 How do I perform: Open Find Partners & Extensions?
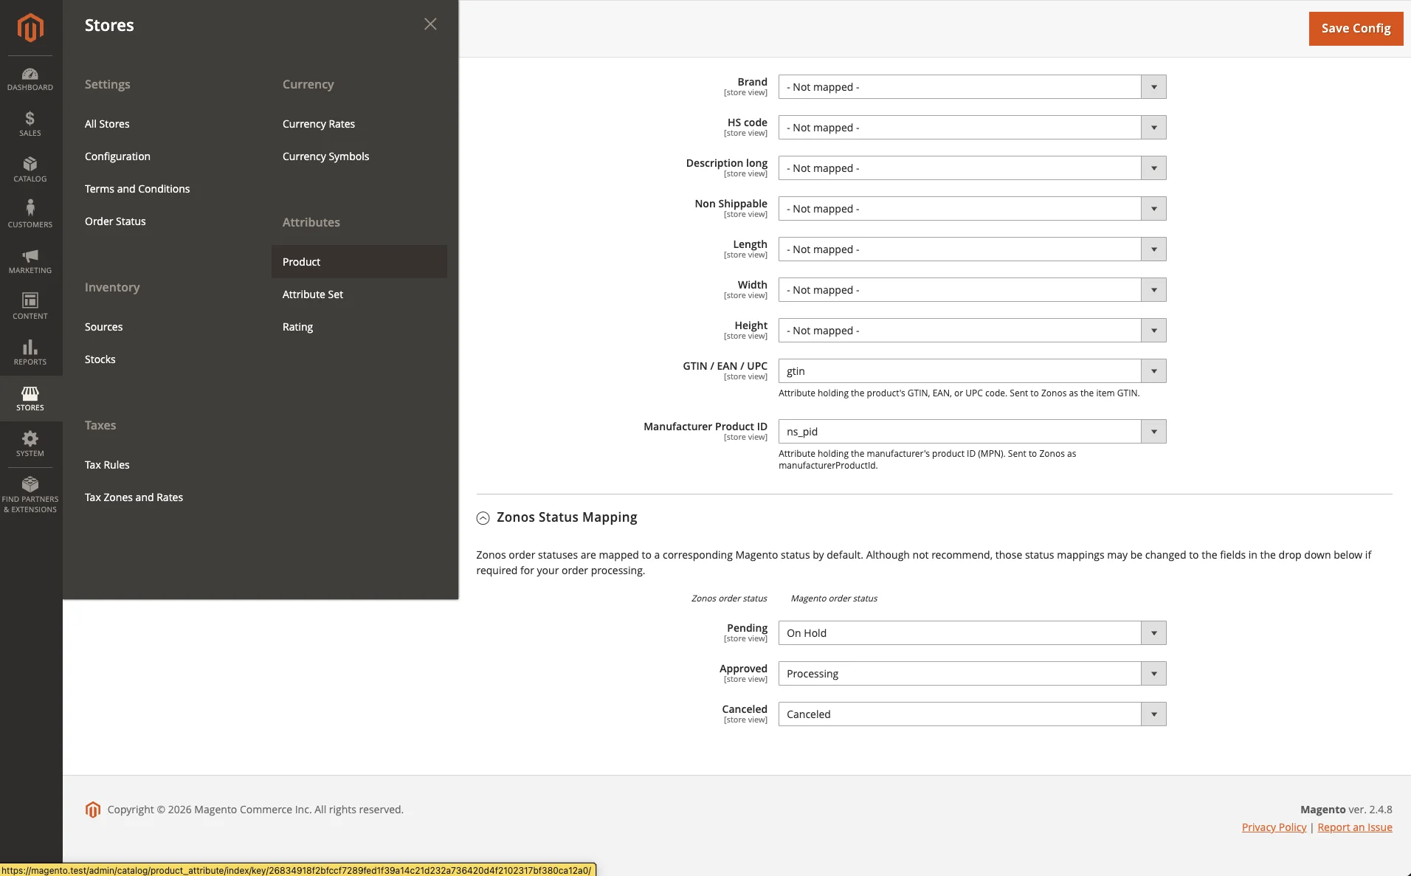30,494
